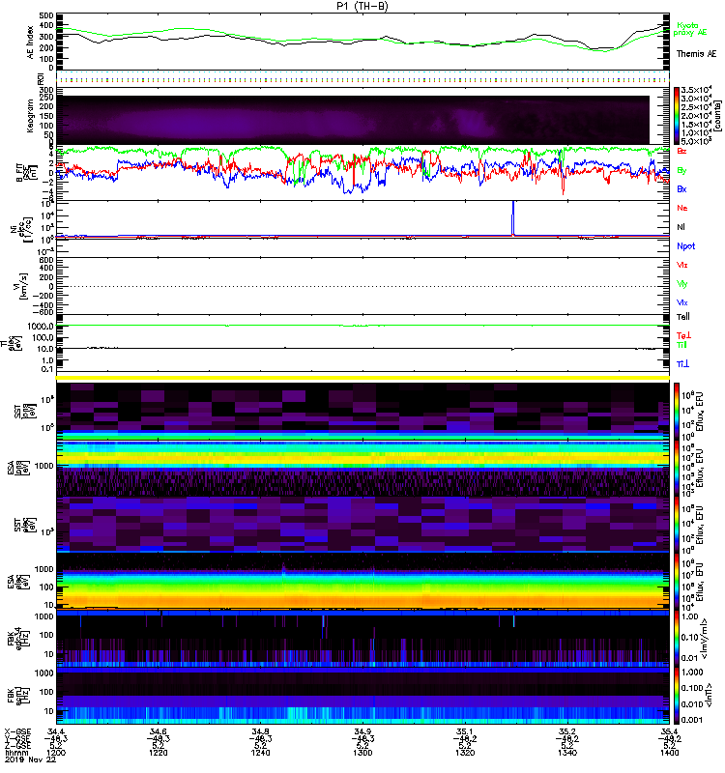Click the "B_FIT GSE [nT]" axis label

[x=25, y=173]
